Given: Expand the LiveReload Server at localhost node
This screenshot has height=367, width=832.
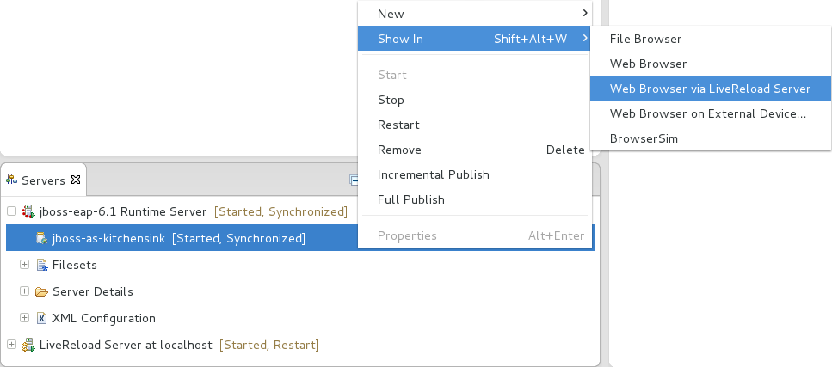Looking at the screenshot, I should (x=11, y=345).
